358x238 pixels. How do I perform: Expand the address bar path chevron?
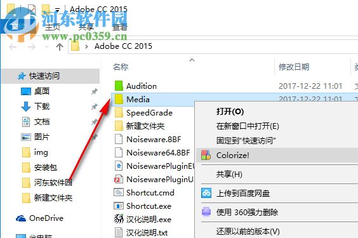point(86,46)
